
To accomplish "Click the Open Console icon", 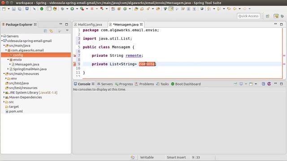I will [251, 84].
